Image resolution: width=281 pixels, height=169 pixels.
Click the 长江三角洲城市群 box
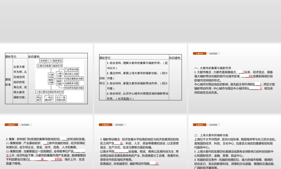tap(61, 98)
